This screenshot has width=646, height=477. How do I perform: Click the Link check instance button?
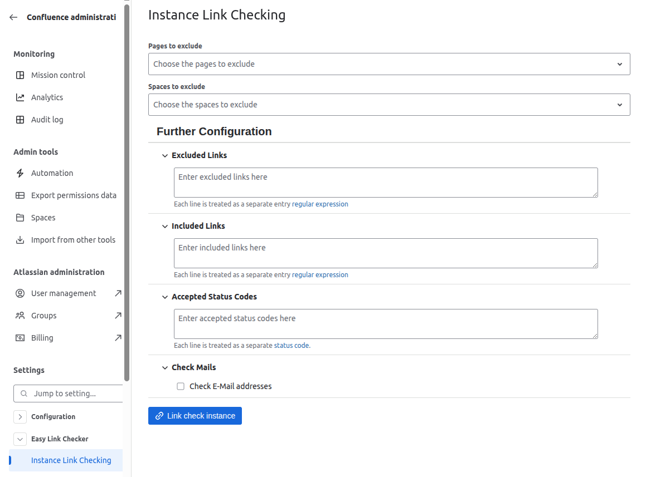tap(195, 416)
